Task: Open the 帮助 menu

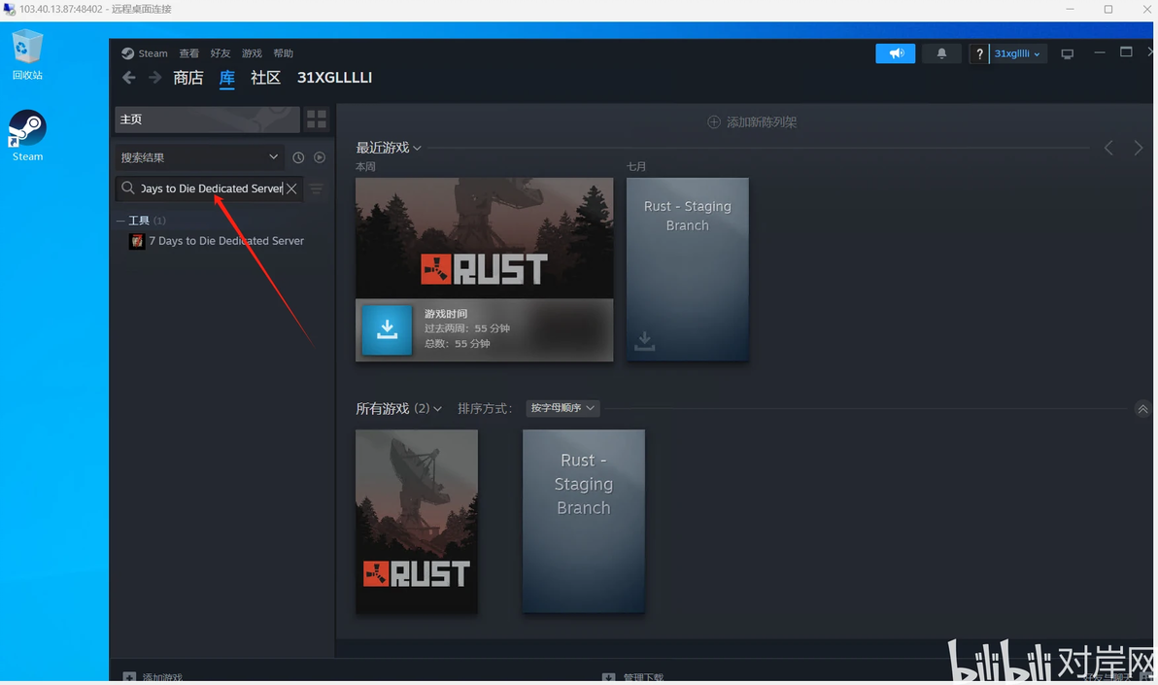Action: (x=284, y=53)
